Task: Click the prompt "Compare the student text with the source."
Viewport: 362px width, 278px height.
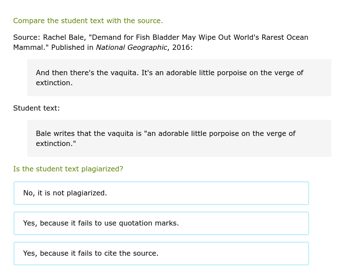Action: tap(88, 21)
